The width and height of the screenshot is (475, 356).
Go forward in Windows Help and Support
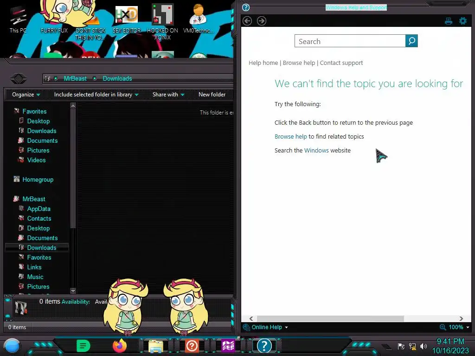pyautogui.click(x=262, y=21)
